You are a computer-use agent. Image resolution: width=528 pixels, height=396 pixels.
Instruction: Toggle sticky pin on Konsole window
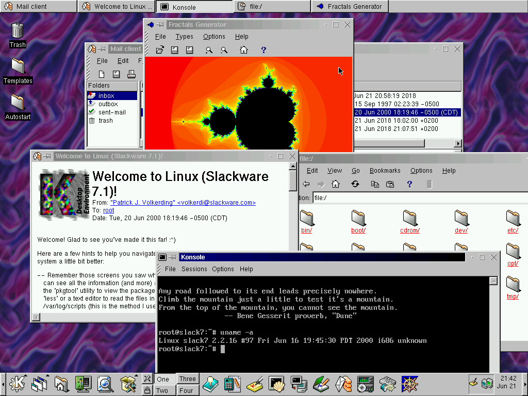[173, 257]
